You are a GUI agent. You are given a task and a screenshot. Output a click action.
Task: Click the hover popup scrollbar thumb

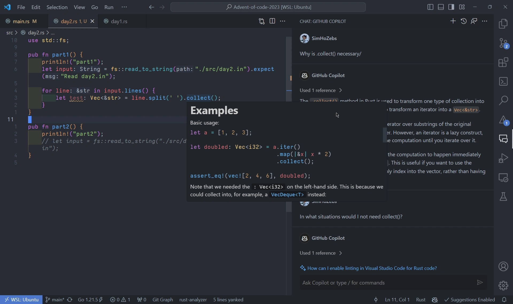point(385,135)
